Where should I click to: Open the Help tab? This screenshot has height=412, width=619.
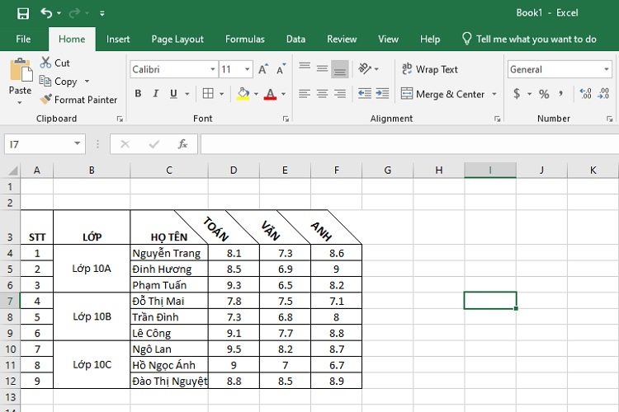tap(430, 39)
